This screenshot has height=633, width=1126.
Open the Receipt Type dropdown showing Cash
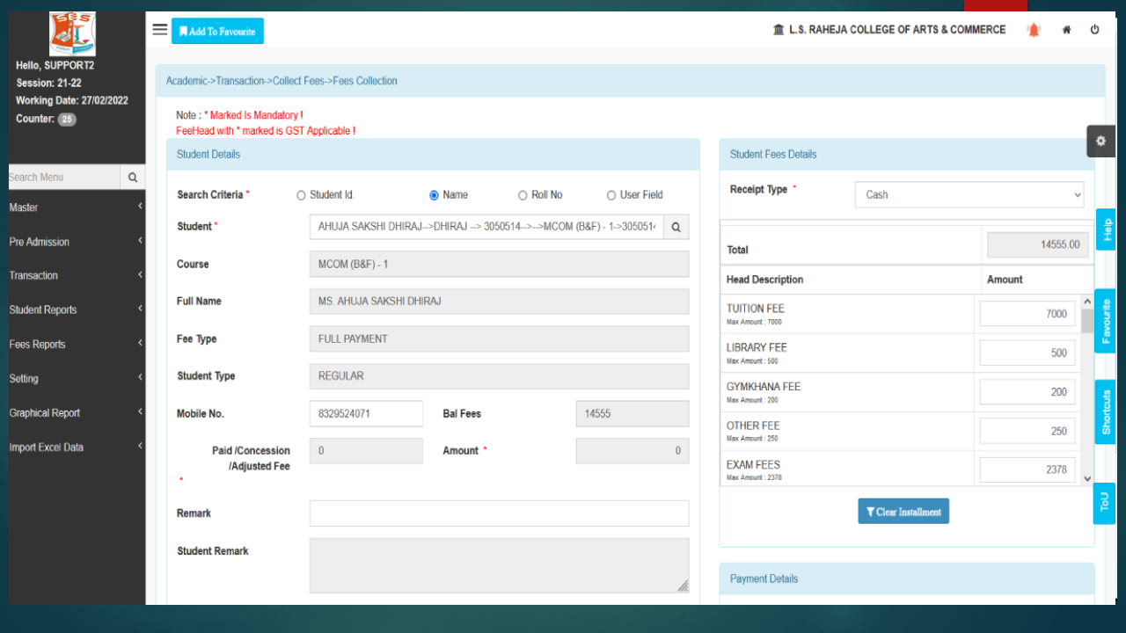[x=969, y=194]
